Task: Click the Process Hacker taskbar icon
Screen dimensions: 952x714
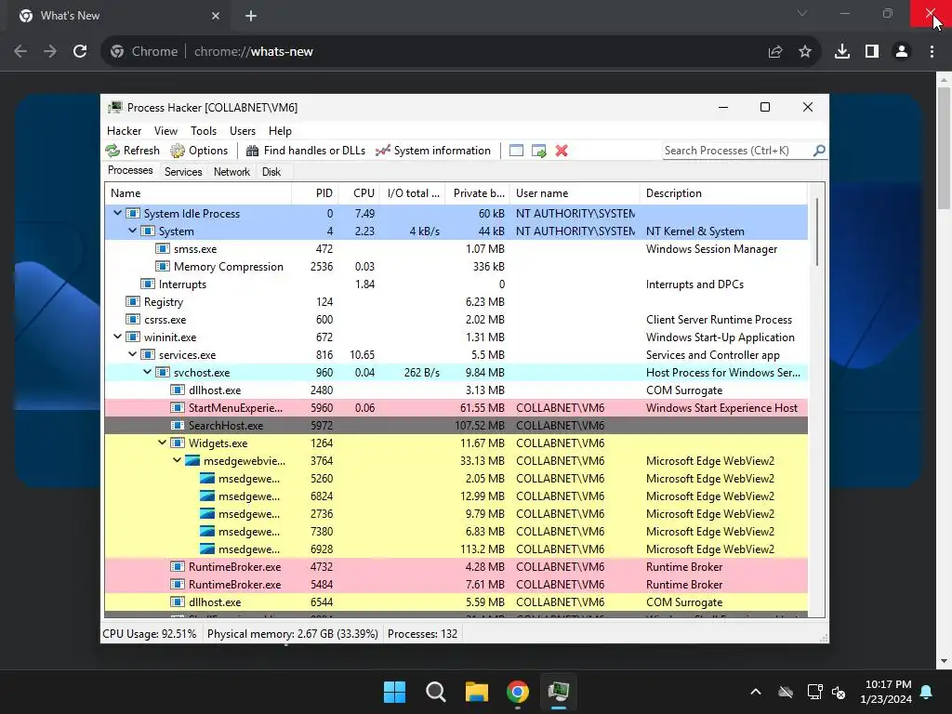Action: 559,692
